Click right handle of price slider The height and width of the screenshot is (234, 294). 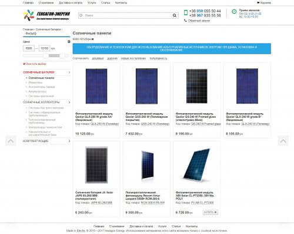pos(62,56)
